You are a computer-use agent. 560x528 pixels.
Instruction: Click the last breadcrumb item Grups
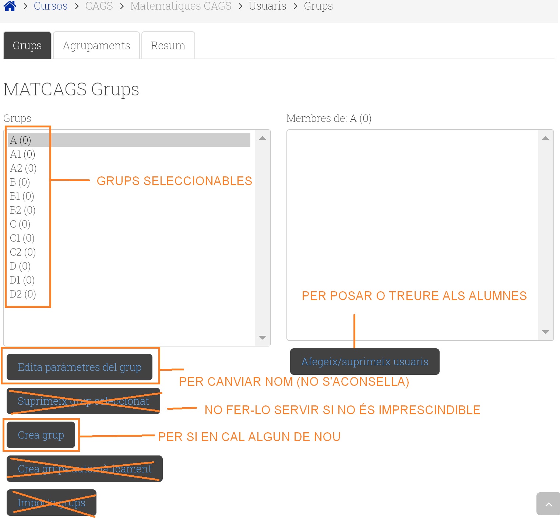click(318, 6)
